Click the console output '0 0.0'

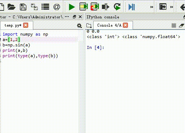coord(93,31)
